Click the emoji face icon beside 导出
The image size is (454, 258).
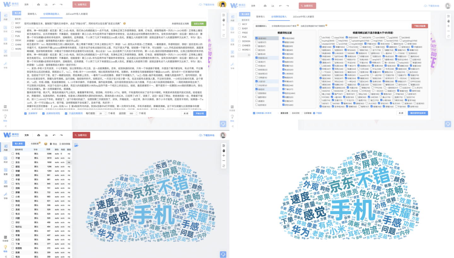pos(46,144)
